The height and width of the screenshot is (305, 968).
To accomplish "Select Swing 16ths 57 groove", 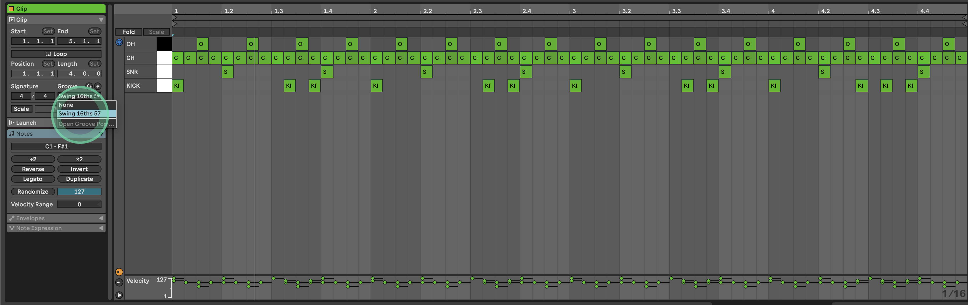I will click(x=86, y=114).
